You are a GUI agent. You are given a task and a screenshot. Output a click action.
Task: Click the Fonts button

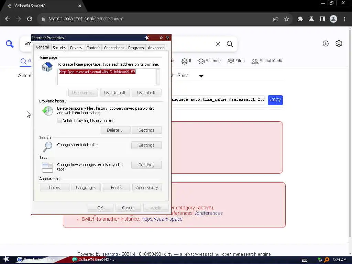coord(116,188)
